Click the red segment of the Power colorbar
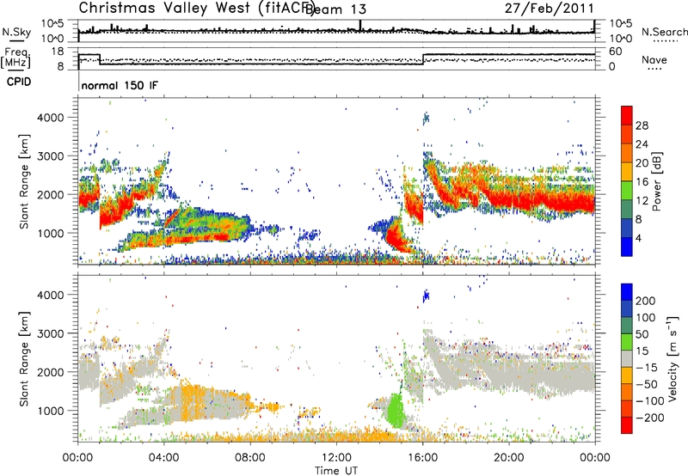 (627, 116)
